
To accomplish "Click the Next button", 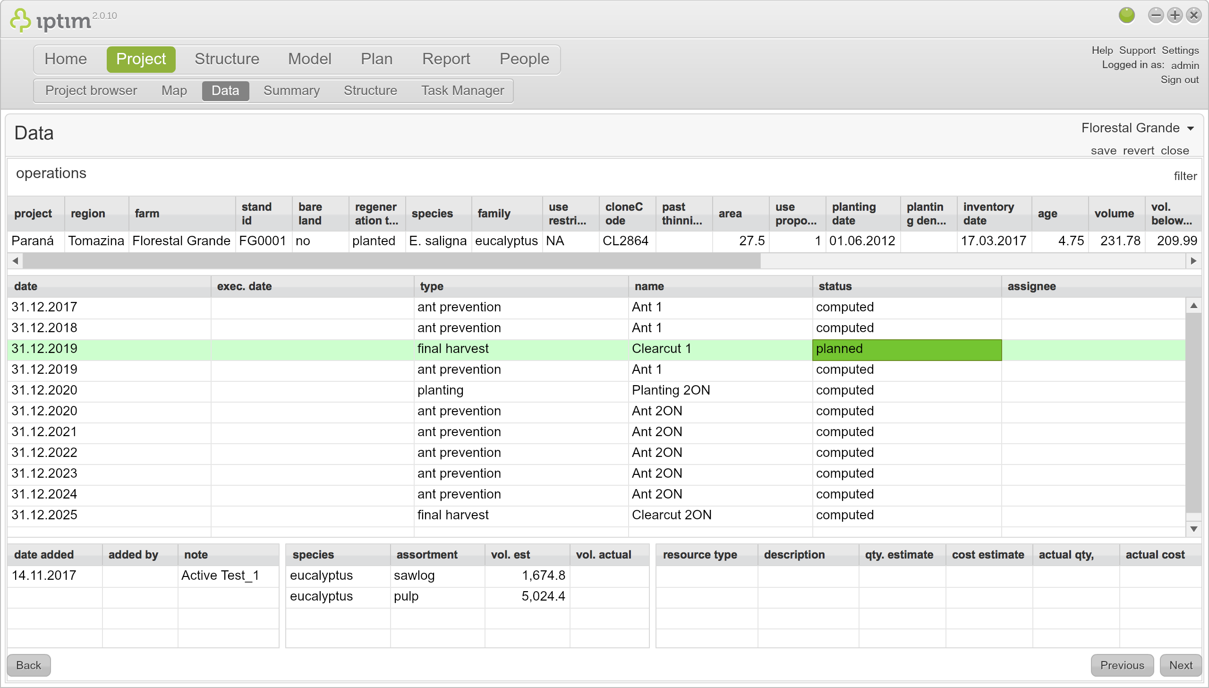I will coord(1181,665).
